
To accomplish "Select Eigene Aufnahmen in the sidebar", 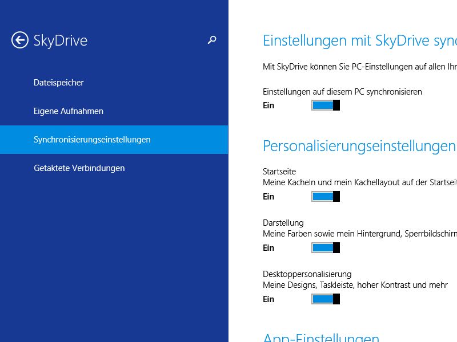I will click(x=114, y=111).
